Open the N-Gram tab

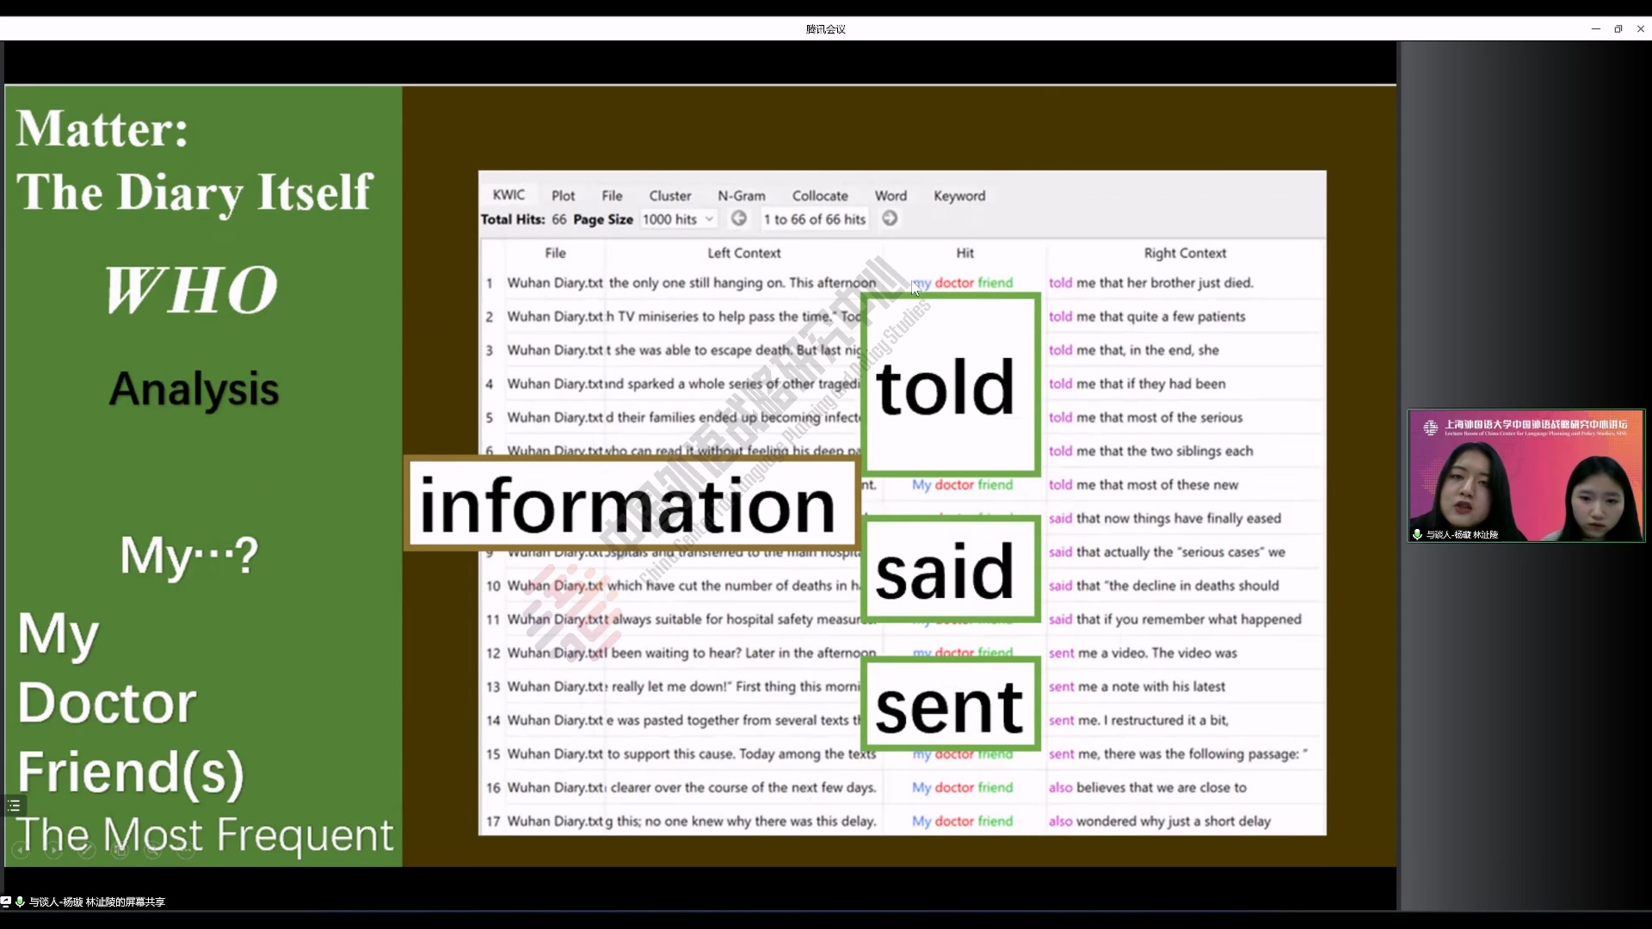(x=741, y=196)
